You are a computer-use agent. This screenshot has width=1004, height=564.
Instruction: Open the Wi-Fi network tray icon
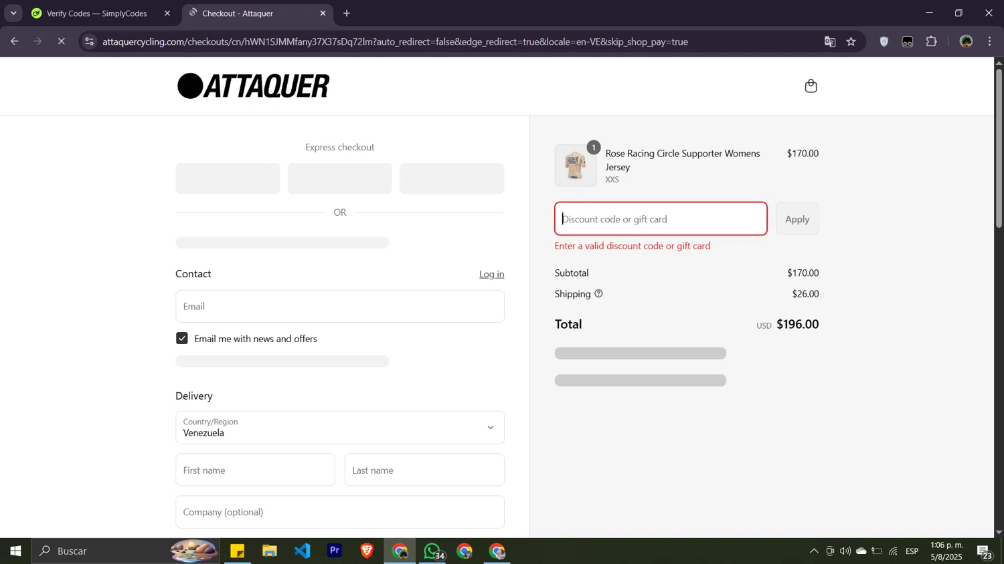click(894, 551)
